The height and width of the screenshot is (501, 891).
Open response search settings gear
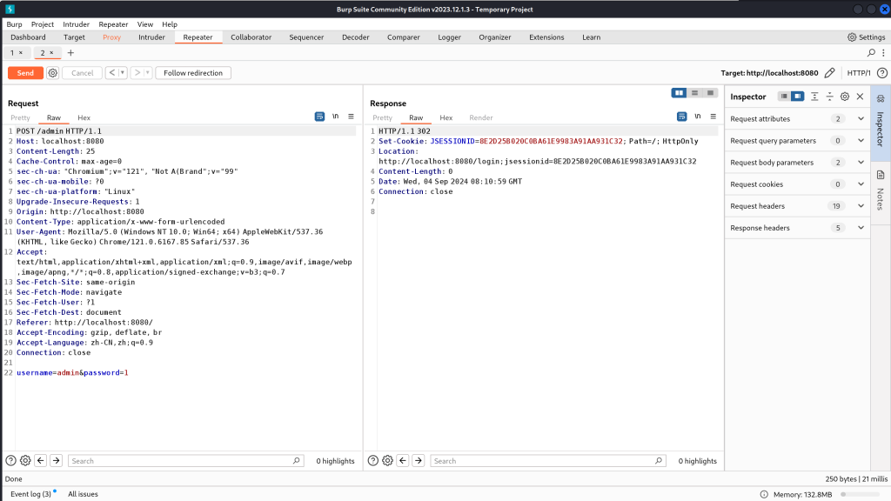point(387,461)
